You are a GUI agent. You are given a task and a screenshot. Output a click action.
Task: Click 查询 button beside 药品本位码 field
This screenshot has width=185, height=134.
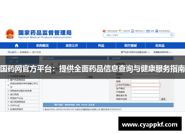[163, 99]
